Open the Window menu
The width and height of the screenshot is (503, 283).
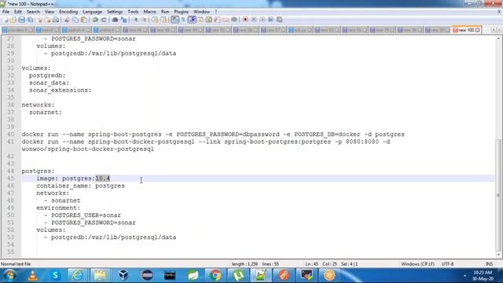pyautogui.click(x=201, y=12)
